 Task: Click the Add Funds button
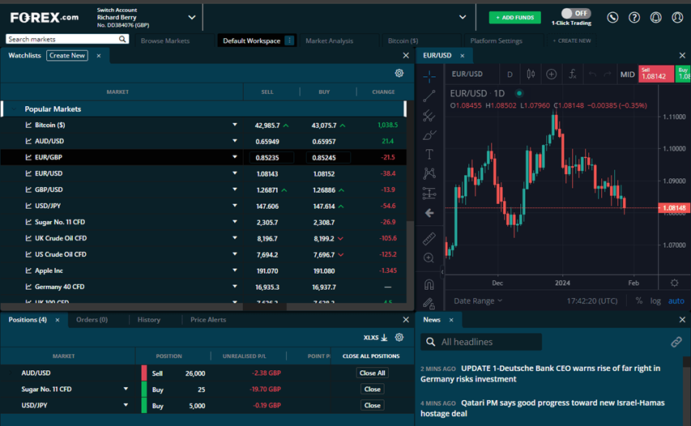click(x=514, y=18)
